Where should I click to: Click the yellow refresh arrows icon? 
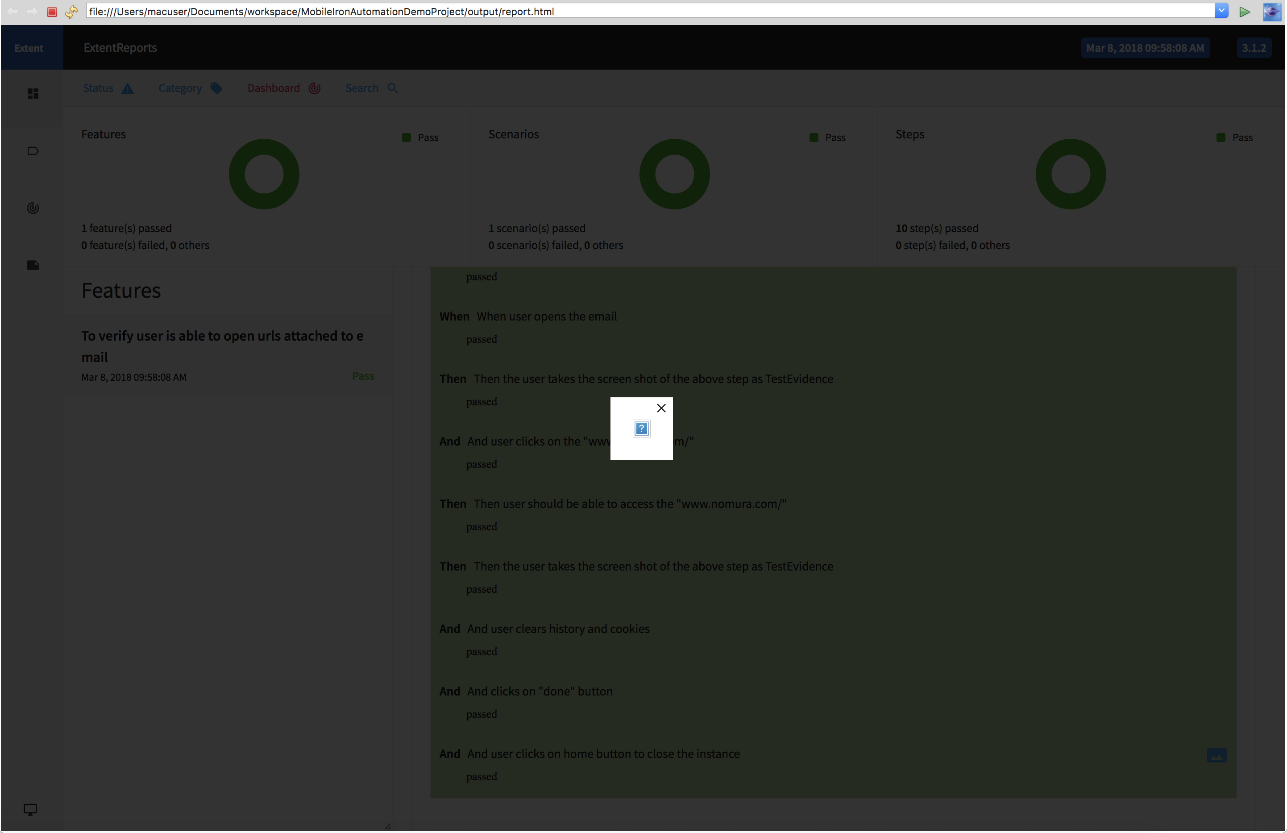71,11
